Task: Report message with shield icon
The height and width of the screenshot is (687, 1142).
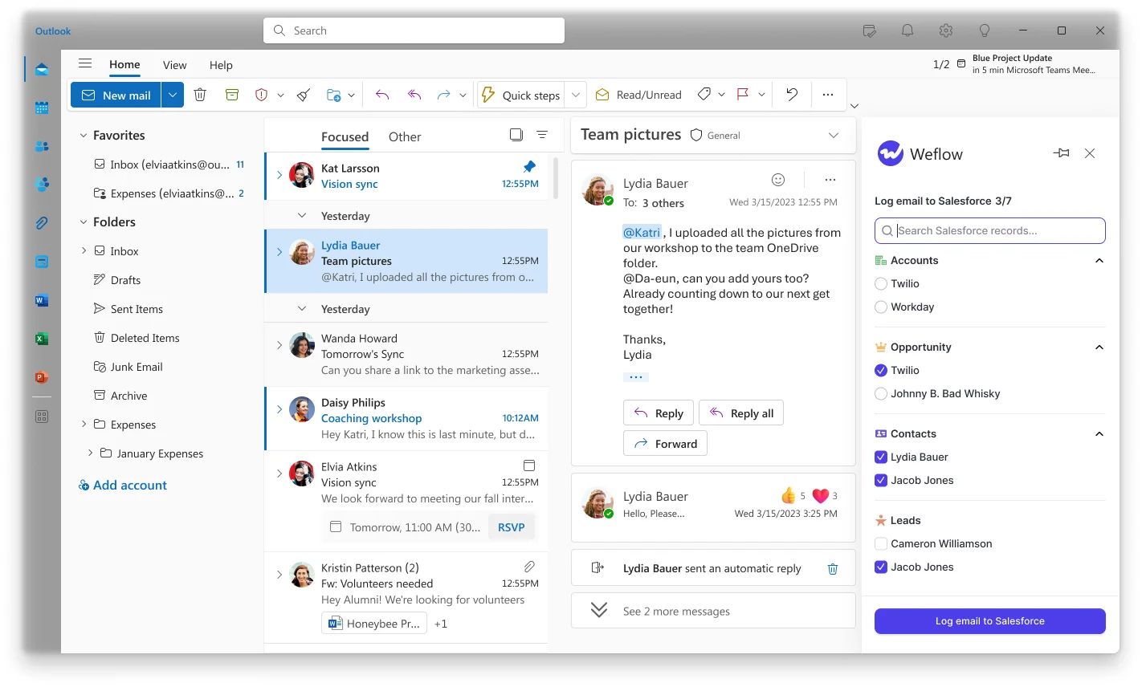Action: [x=261, y=95]
